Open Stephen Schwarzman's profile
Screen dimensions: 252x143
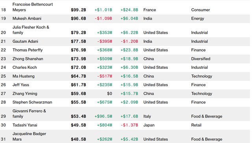tap(32, 102)
